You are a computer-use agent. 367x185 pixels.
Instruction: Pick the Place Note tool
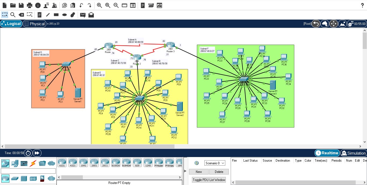pos(39,15)
